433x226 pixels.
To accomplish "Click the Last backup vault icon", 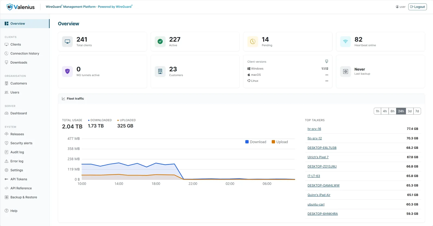I will point(346,71).
